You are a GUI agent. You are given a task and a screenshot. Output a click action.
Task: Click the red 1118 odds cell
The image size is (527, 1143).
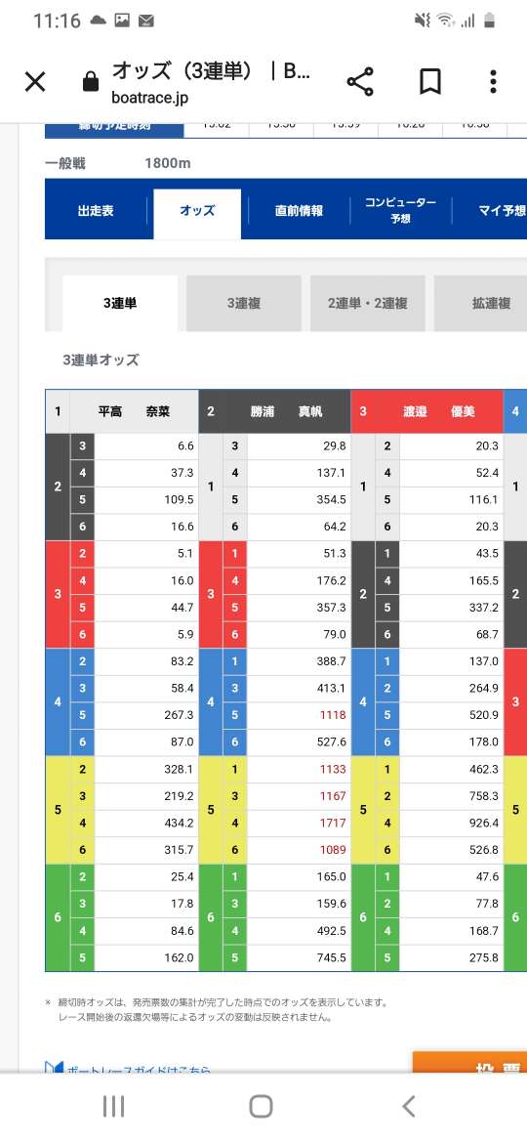(300, 715)
